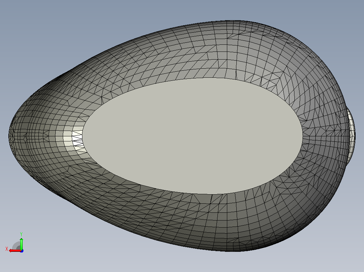Click the green Y axis arrow of the triad
The image size is (364, 272).
[x=21, y=243]
